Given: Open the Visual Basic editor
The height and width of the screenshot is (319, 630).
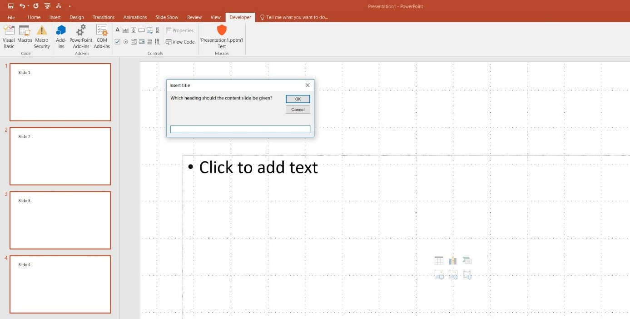Looking at the screenshot, I should coord(9,37).
